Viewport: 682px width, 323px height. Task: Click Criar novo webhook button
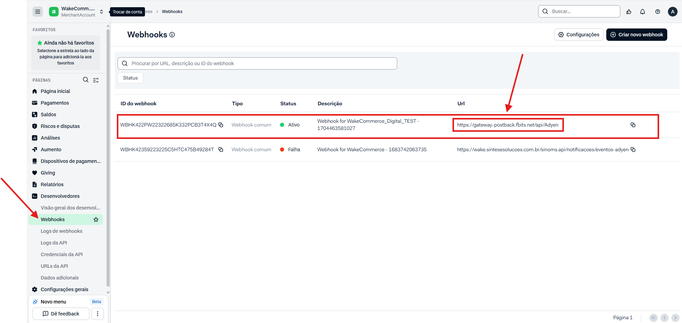[x=636, y=35]
